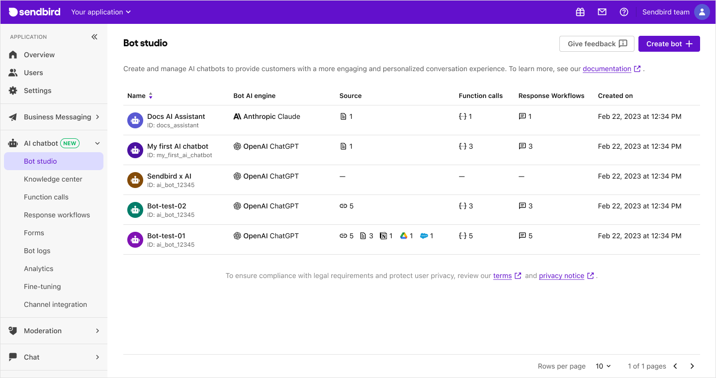
Task: Open Knowledge center in the sidebar
Action: tap(54, 179)
